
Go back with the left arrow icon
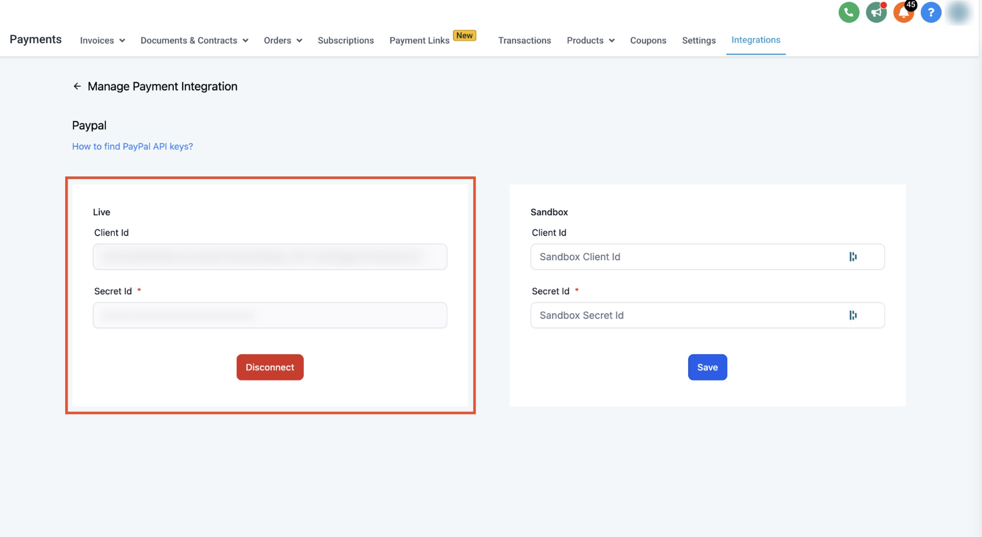(x=77, y=86)
